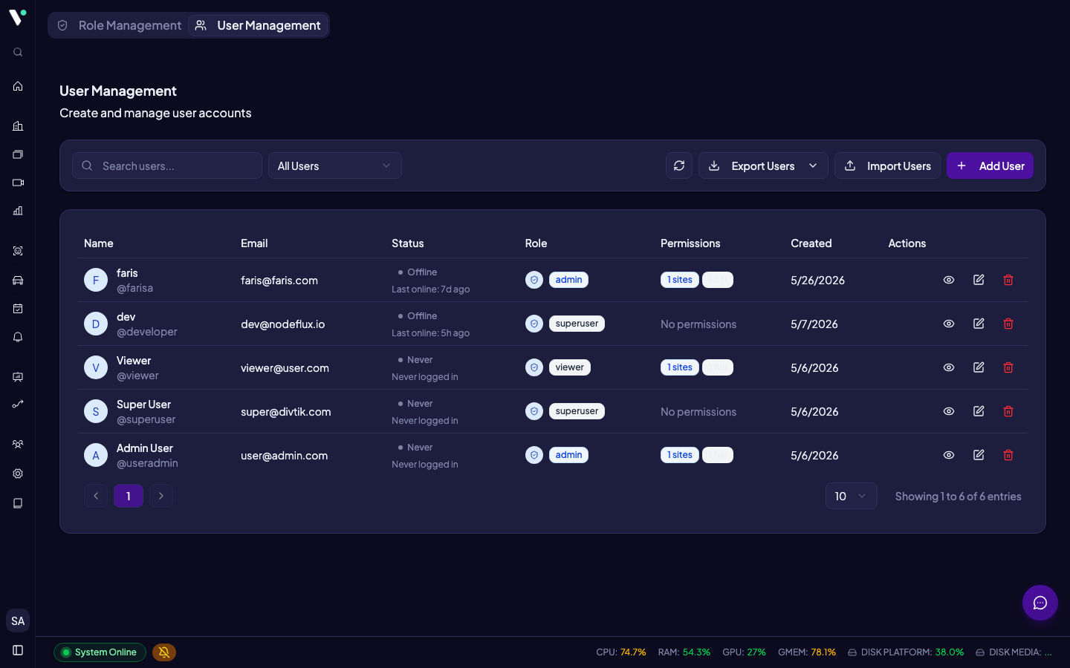Click the viewer role badge in the Viewer row
Image resolution: width=1070 pixels, height=668 pixels.
[x=570, y=367]
